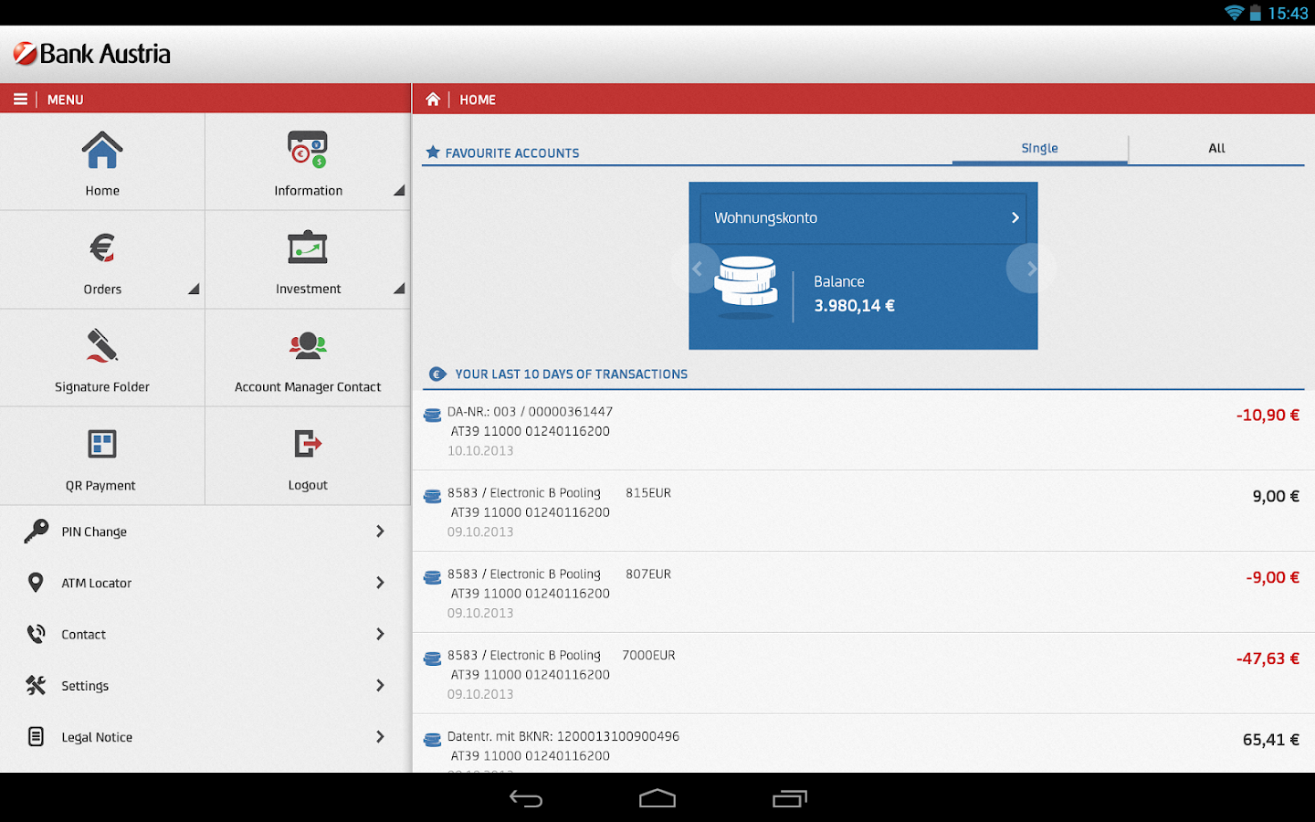Image resolution: width=1315 pixels, height=822 pixels.
Task: Open the DA-NR.: 003 / 00000361447 transaction
Action: click(863, 430)
